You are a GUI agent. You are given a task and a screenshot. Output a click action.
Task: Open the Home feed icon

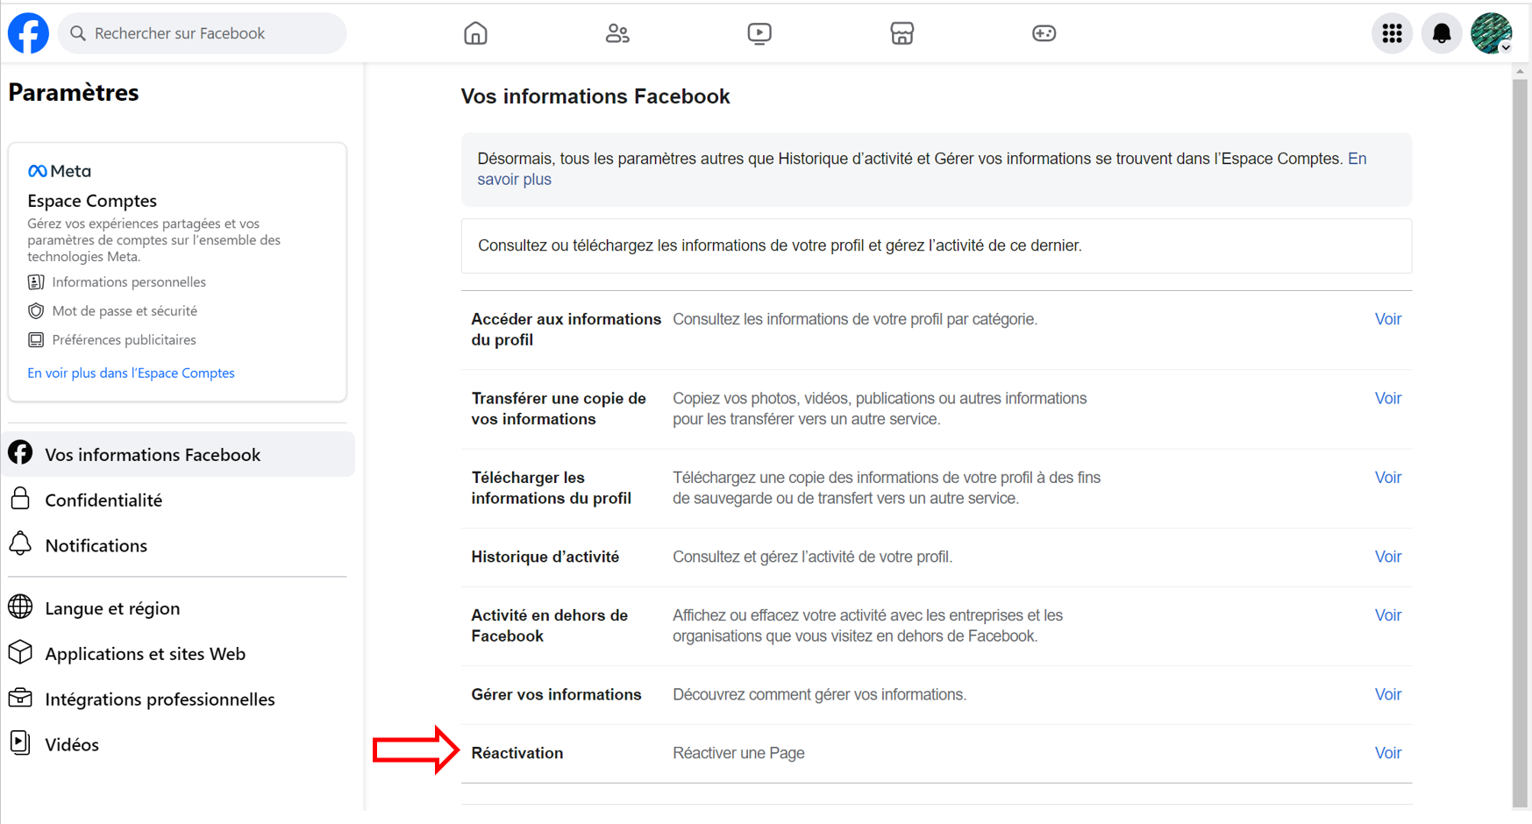475,33
